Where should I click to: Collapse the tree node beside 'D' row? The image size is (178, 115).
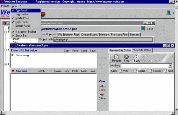click(5, 64)
